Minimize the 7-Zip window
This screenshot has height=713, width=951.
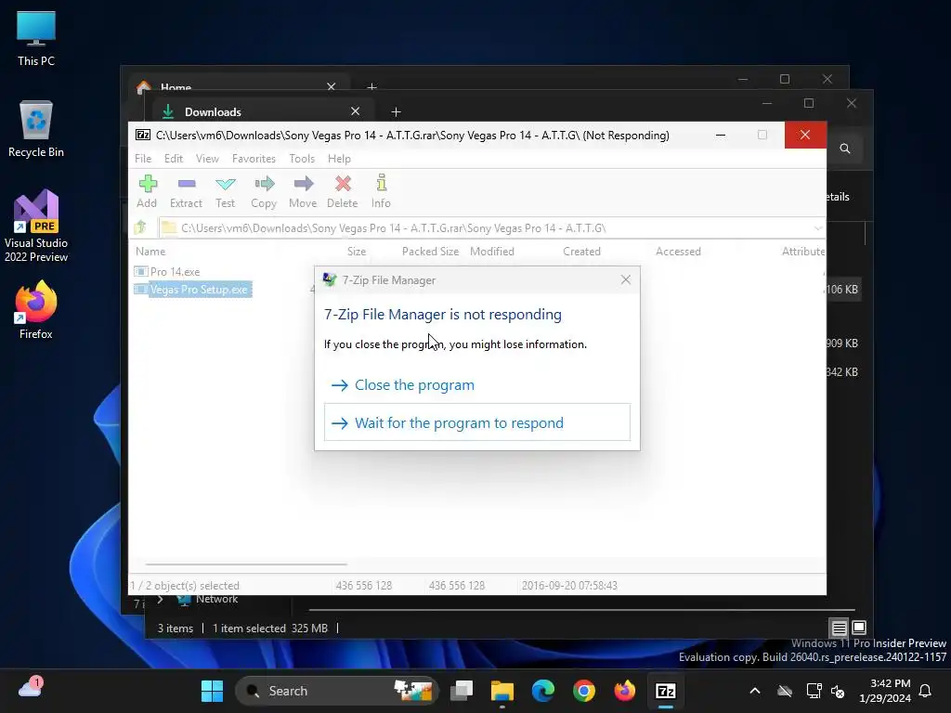pyautogui.click(x=721, y=136)
